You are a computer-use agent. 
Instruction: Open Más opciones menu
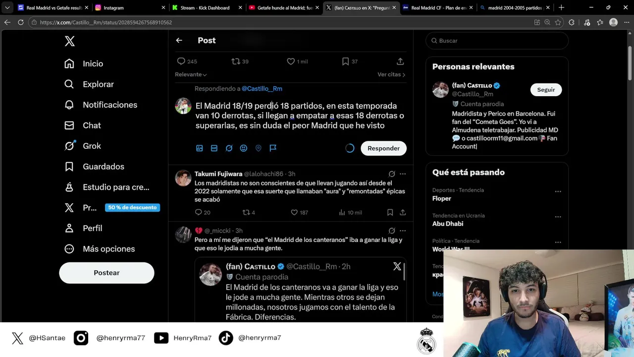click(x=100, y=249)
